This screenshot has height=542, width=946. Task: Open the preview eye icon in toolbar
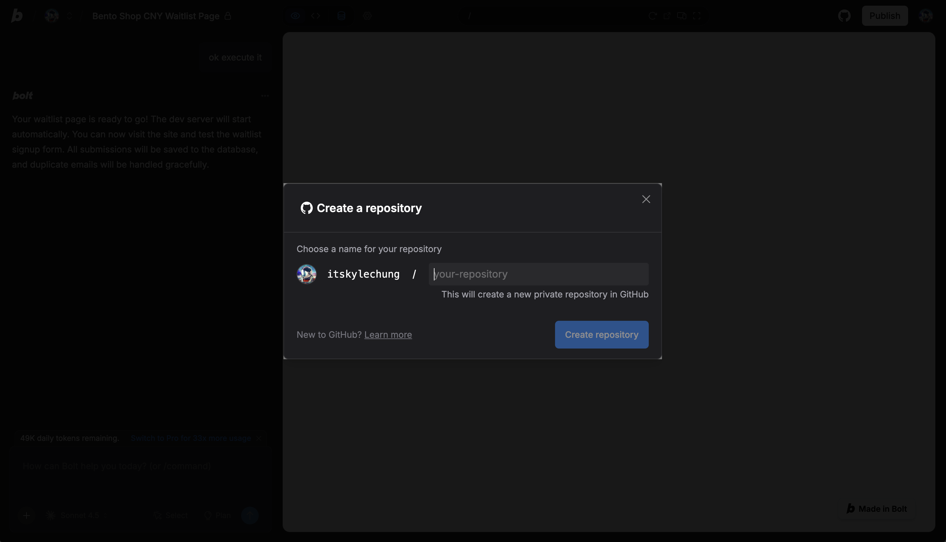[295, 16]
